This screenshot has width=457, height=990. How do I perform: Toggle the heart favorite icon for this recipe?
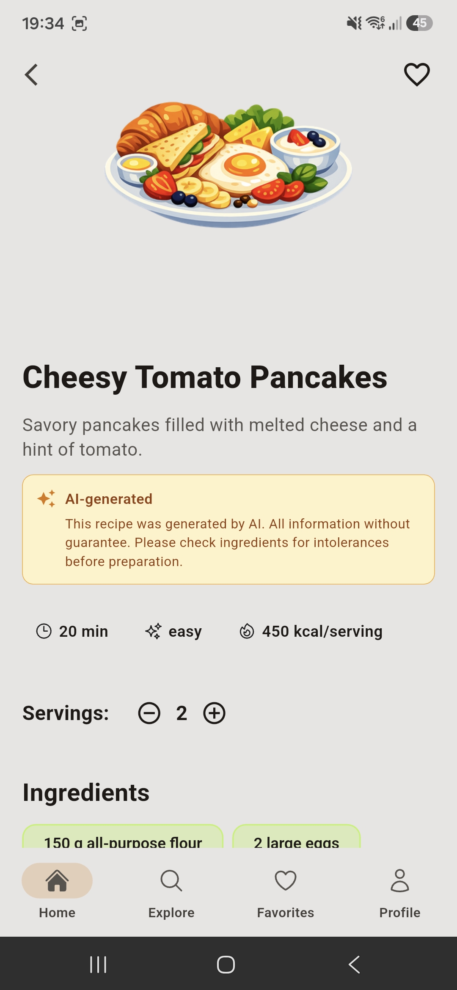(x=417, y=74)
